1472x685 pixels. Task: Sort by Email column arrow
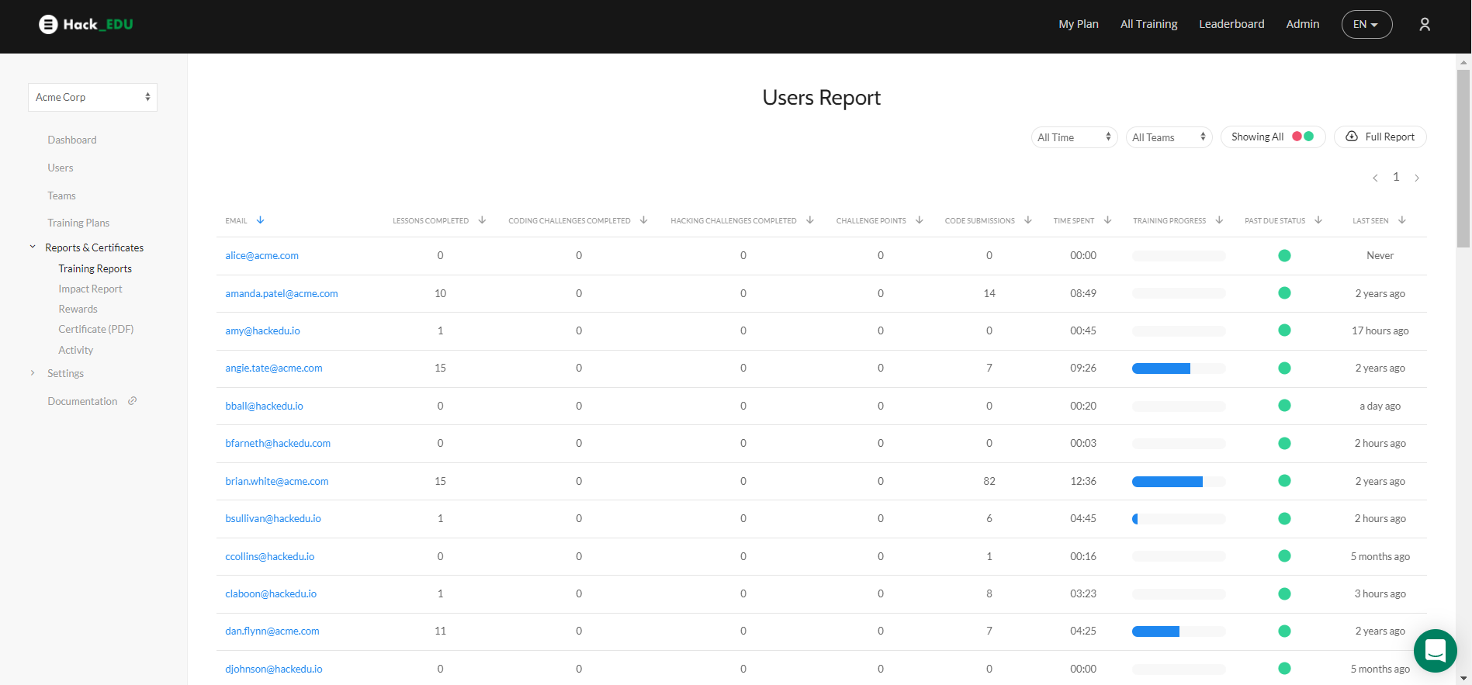pos(261,220)
